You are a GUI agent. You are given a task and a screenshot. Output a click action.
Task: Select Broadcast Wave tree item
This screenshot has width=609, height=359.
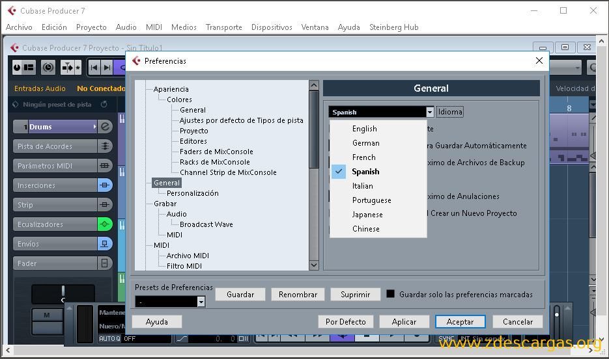coord(206,224)
